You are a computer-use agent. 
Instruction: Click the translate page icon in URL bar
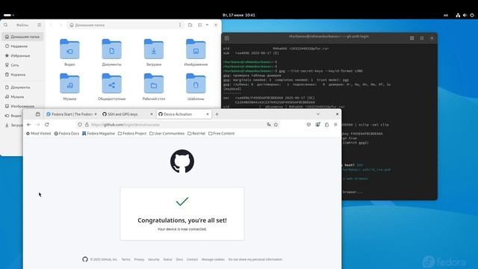pos(269,125)
